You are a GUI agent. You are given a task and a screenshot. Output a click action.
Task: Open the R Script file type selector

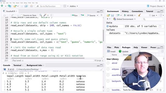click(99, 60)
